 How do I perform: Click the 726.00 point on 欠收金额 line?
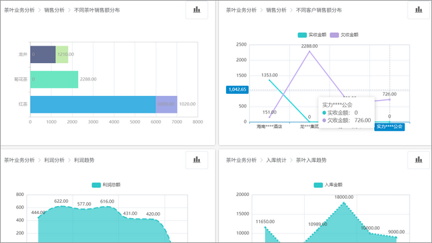[x=390, y=99]
